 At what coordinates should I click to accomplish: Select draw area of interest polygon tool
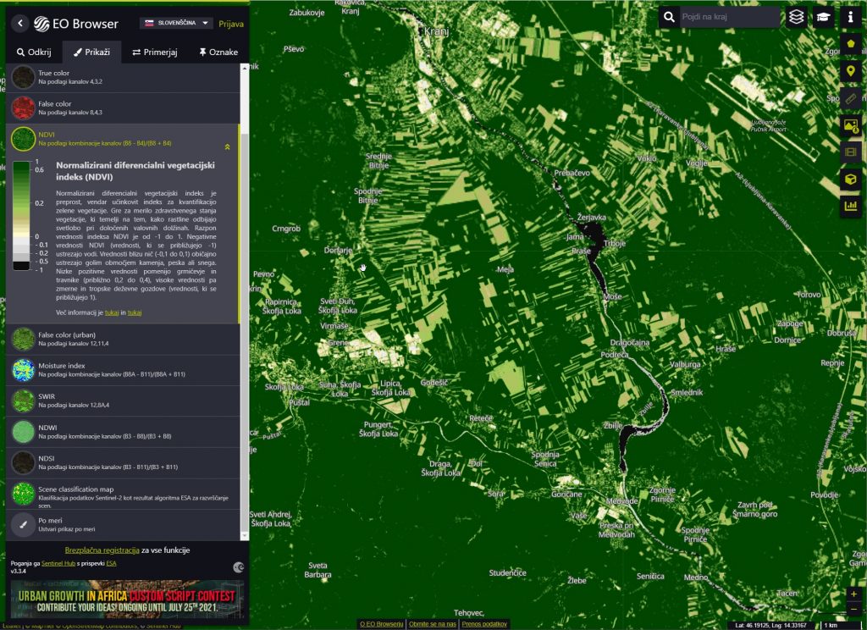coord(850,44)
